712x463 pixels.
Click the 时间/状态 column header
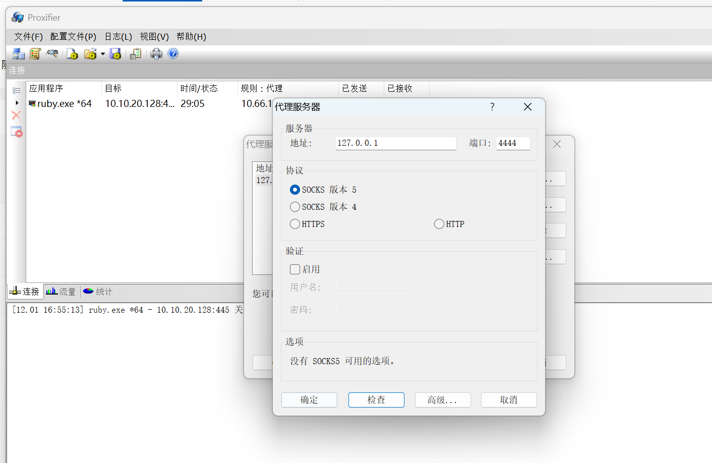(208, 88)
